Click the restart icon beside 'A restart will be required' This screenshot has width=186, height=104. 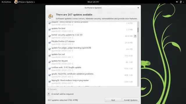49,94
